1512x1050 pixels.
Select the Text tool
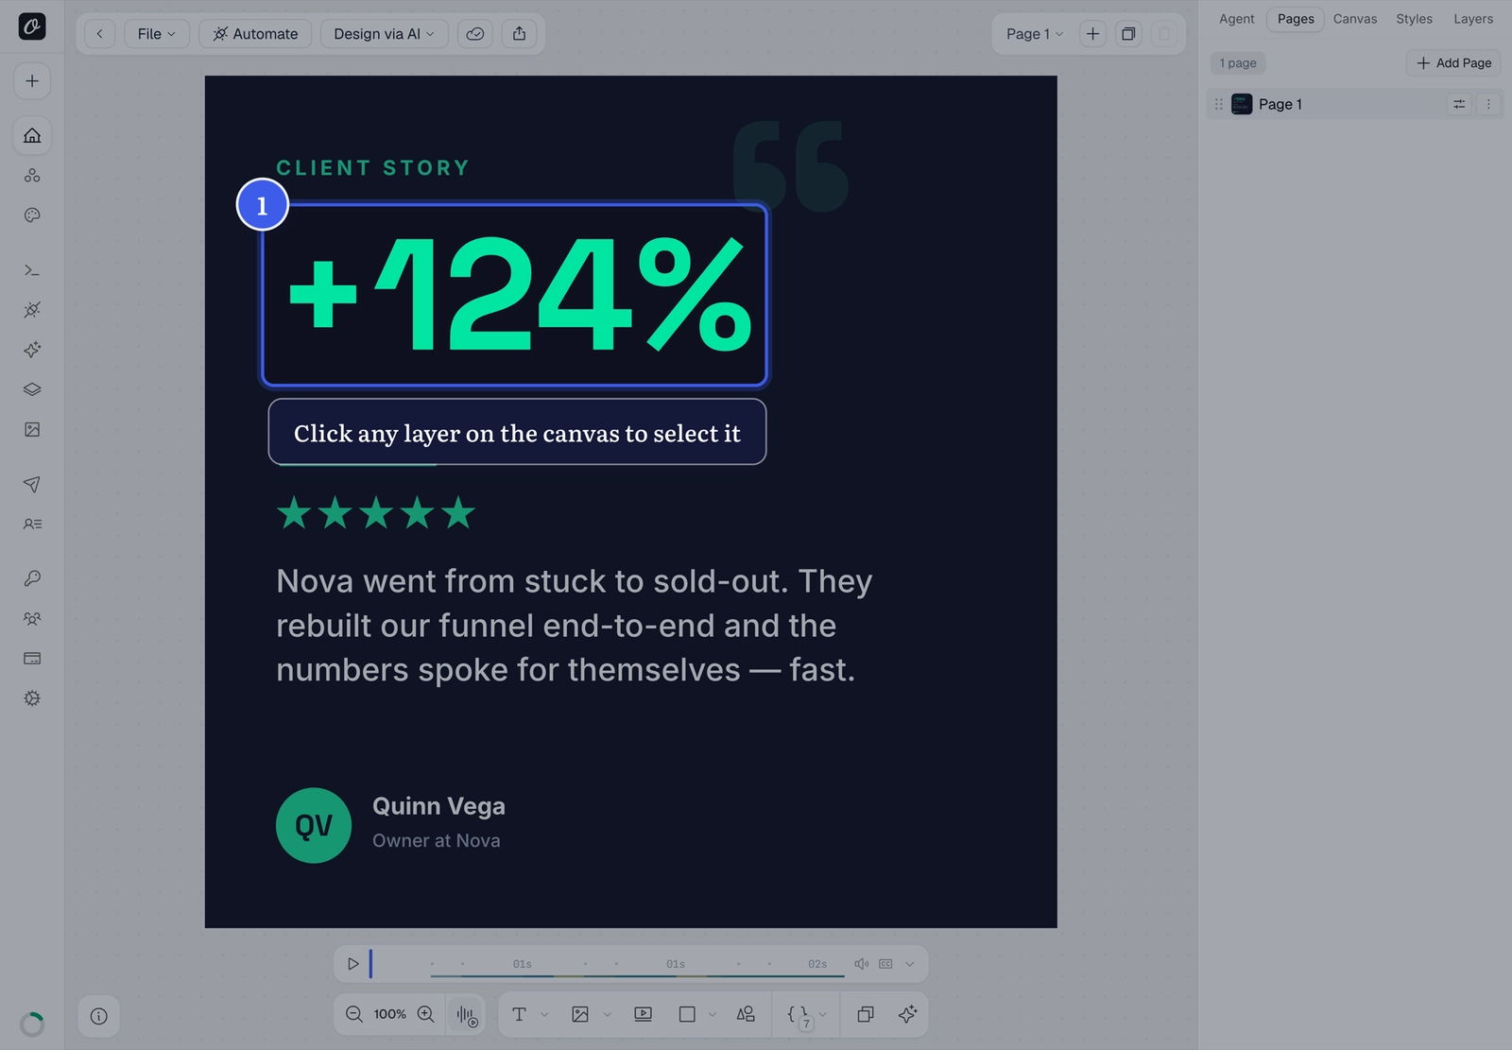[x=519, y=1014]
